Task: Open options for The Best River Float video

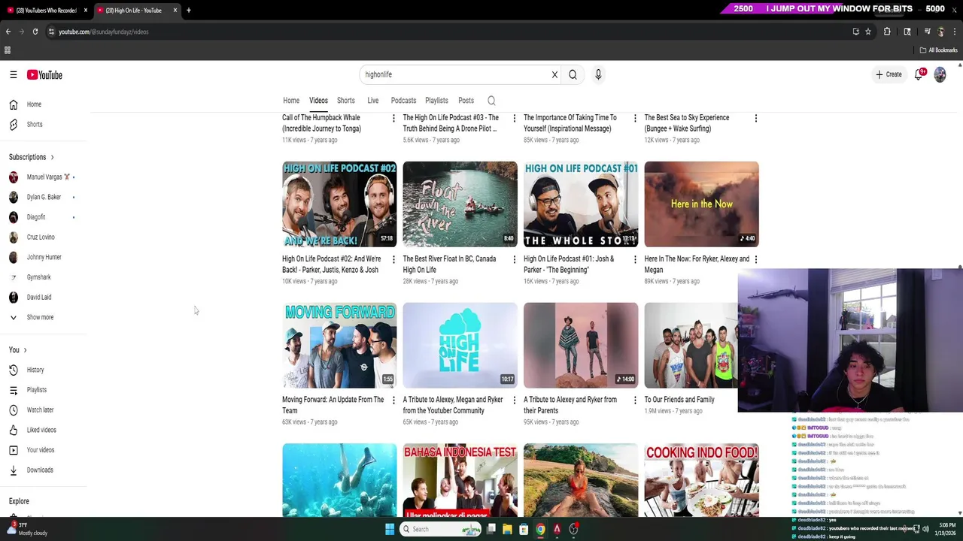Action: tap(514, 259)
